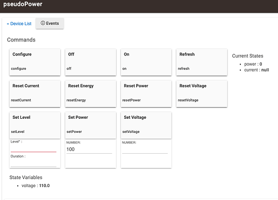Run the Configure command
The height and width of the screenshot is (200, 278).
coord(35,62)
